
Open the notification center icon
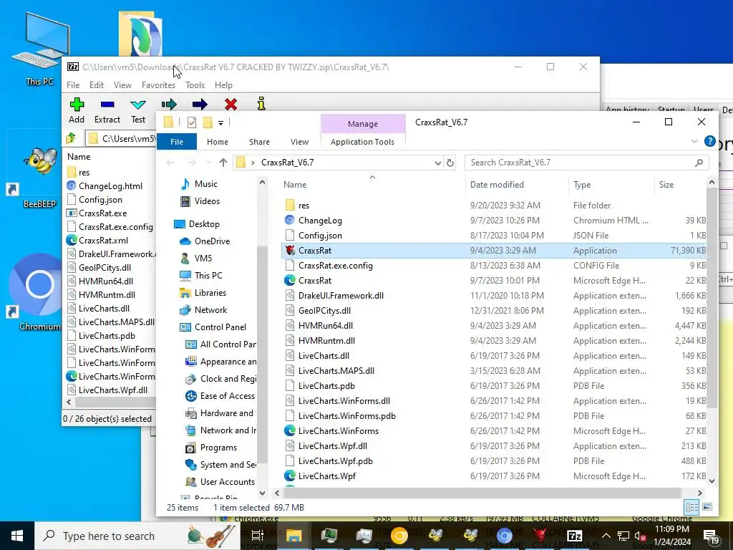pyautogui.click(x=710, y=537)
